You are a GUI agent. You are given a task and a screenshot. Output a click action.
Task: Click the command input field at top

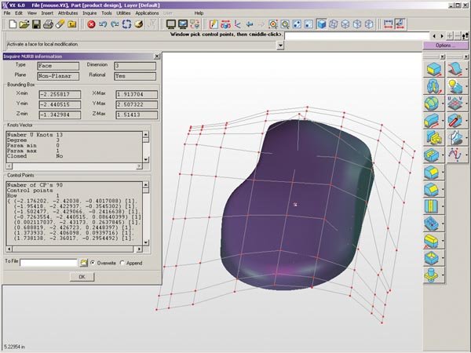357,36
